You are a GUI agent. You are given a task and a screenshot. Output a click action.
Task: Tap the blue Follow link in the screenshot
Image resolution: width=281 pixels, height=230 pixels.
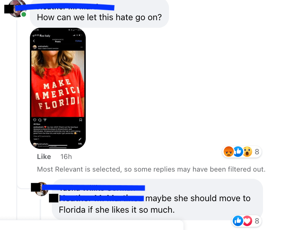click(79, 41)
